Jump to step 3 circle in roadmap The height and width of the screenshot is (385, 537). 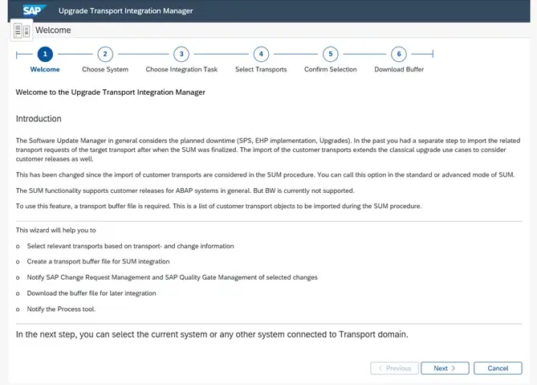(x=181, y=54)
